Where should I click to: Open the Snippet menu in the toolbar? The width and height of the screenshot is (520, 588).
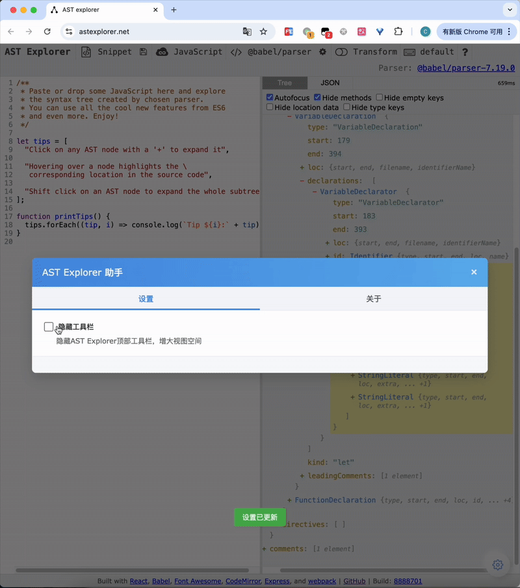click(x=114, y=51)
